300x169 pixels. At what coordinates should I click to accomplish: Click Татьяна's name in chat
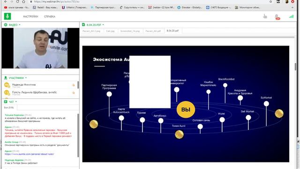point(14,115)
